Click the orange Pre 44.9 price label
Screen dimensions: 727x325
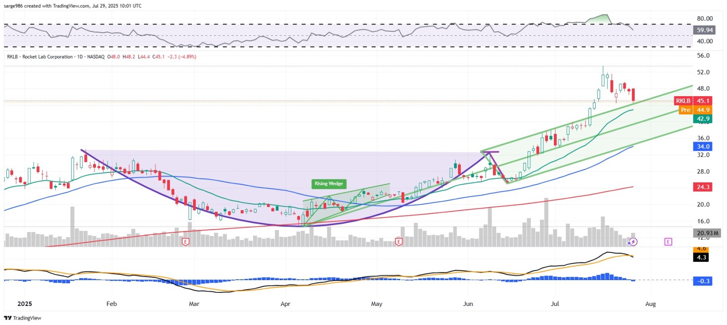696,110
